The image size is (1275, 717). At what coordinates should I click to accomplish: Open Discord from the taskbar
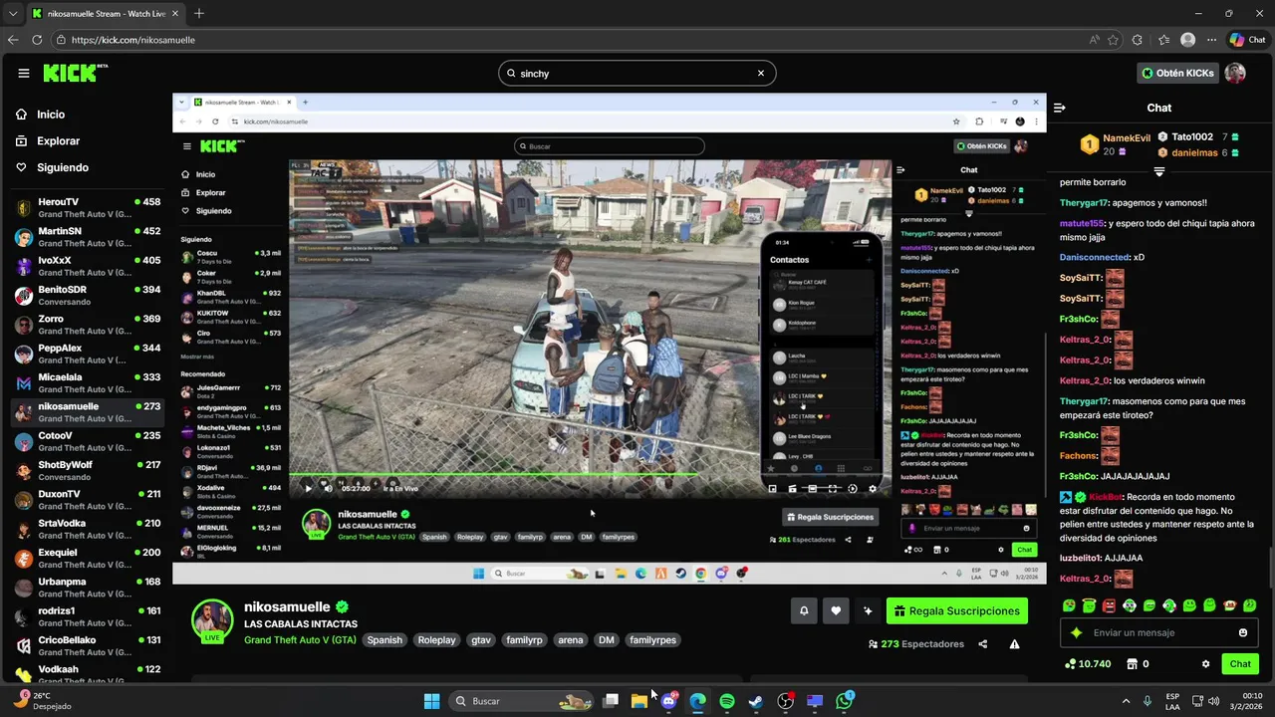pos(669,701)
